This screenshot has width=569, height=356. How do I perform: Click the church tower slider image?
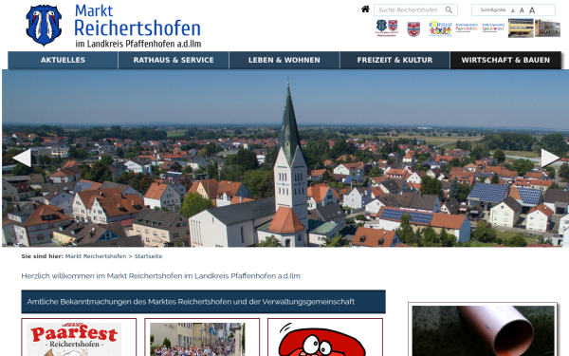[x=285, y=158]
